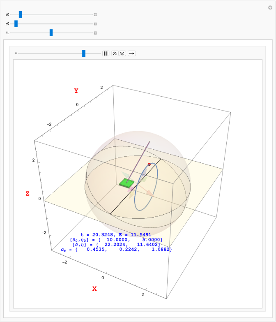The image size is (276, 322).
Task: Expand the tL slider controls
Action: click(x=95, y=33)
